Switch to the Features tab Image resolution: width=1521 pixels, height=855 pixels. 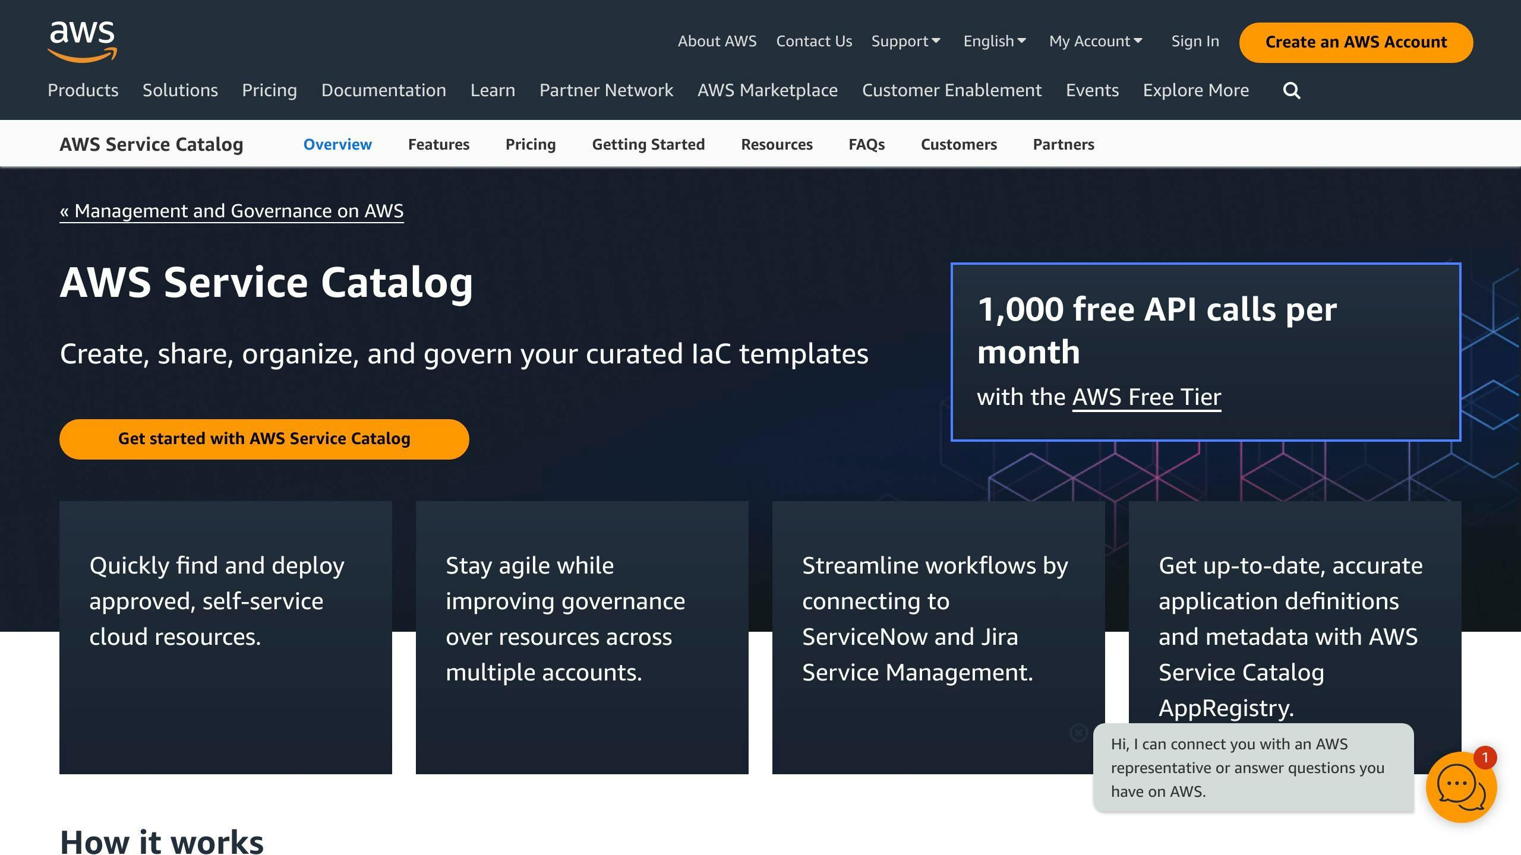pyautogui.click(x=438, y=144)
